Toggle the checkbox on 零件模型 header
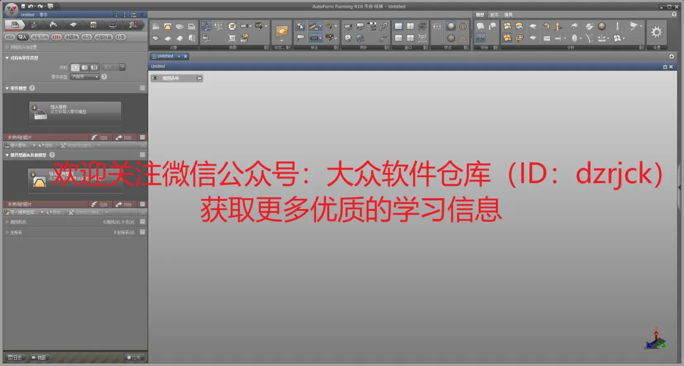This screenshot has width=684, height=366. click(x=142, y=87)
